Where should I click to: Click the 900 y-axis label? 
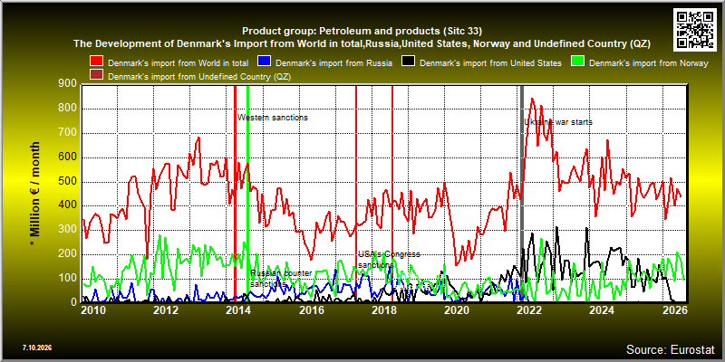click(67, 83)
